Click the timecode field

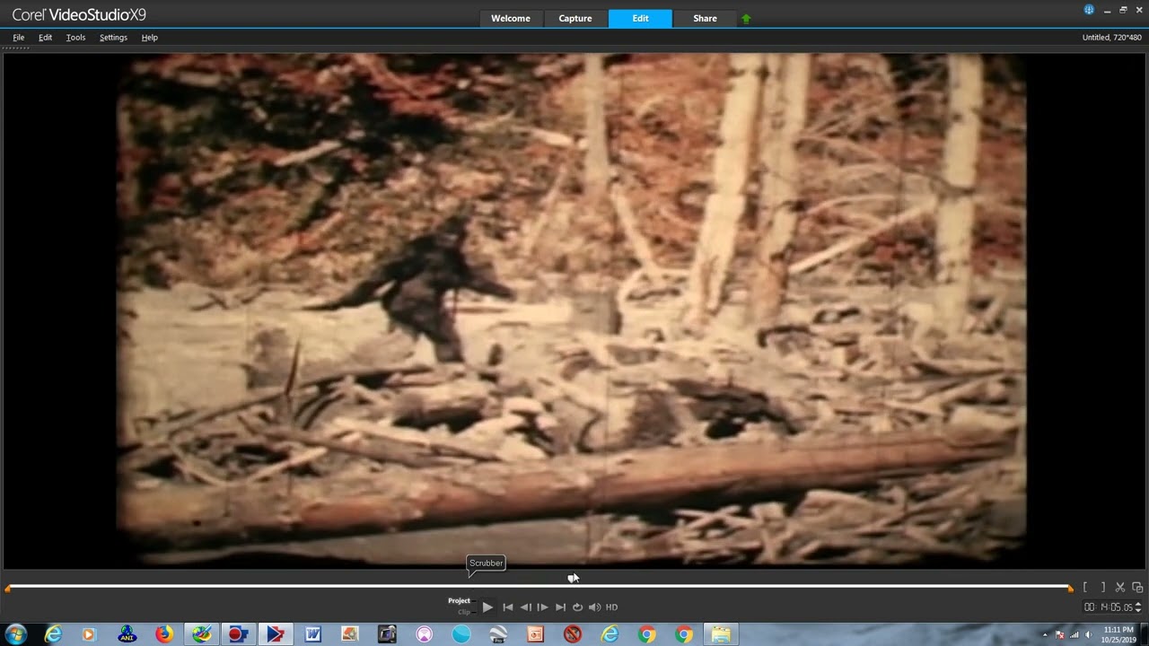[1109, 607]
